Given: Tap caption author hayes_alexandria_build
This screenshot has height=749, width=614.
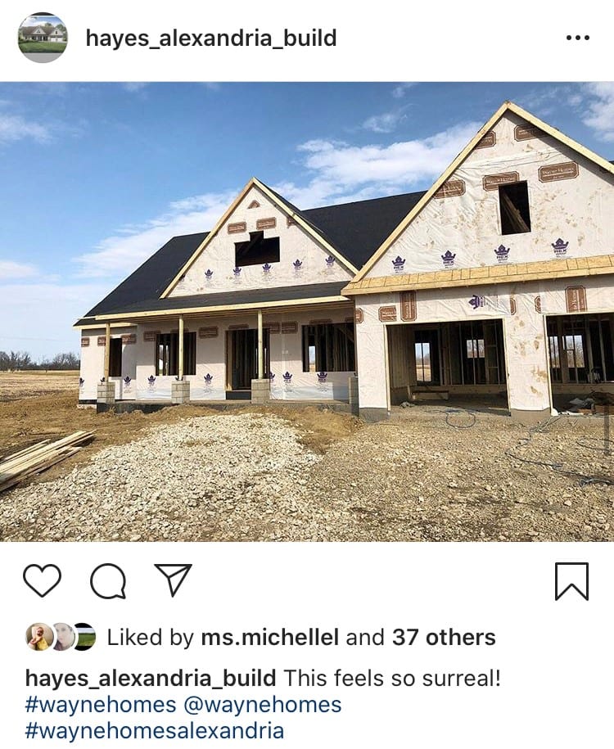Looking at the screenshot, I should [x=151, y=679].
